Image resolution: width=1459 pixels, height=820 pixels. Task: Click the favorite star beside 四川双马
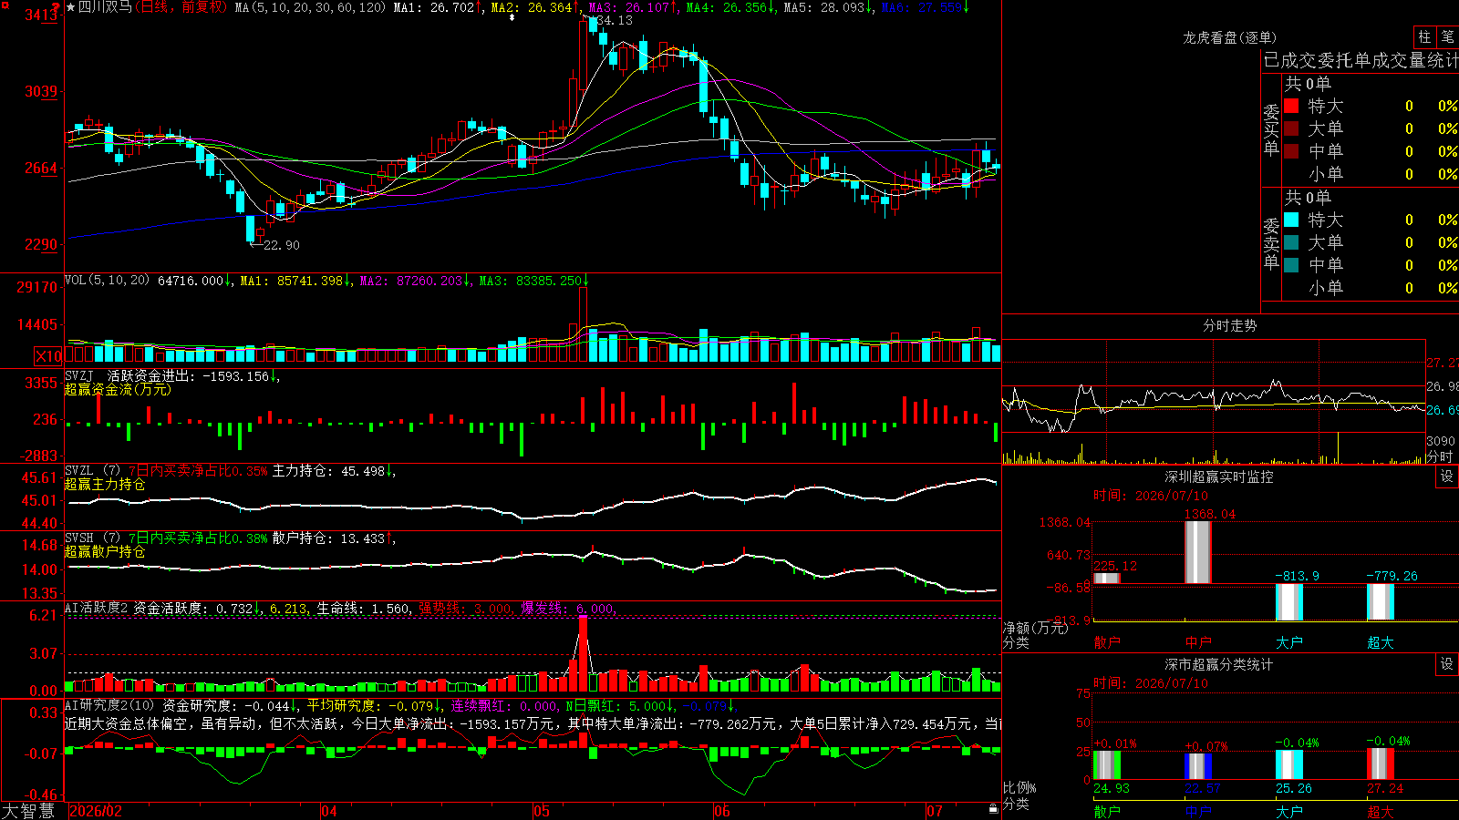point(71,7)
